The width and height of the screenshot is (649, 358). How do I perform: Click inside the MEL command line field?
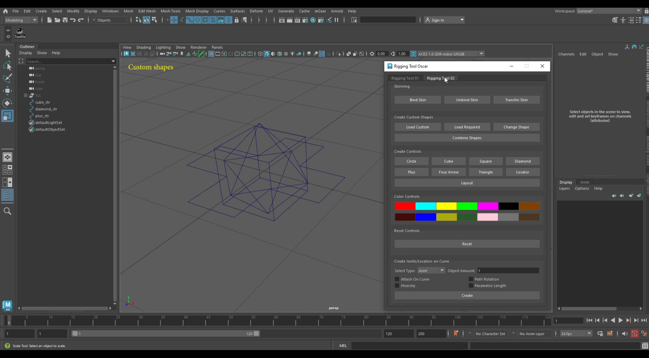pyautogui.click(x=406, y=345)
